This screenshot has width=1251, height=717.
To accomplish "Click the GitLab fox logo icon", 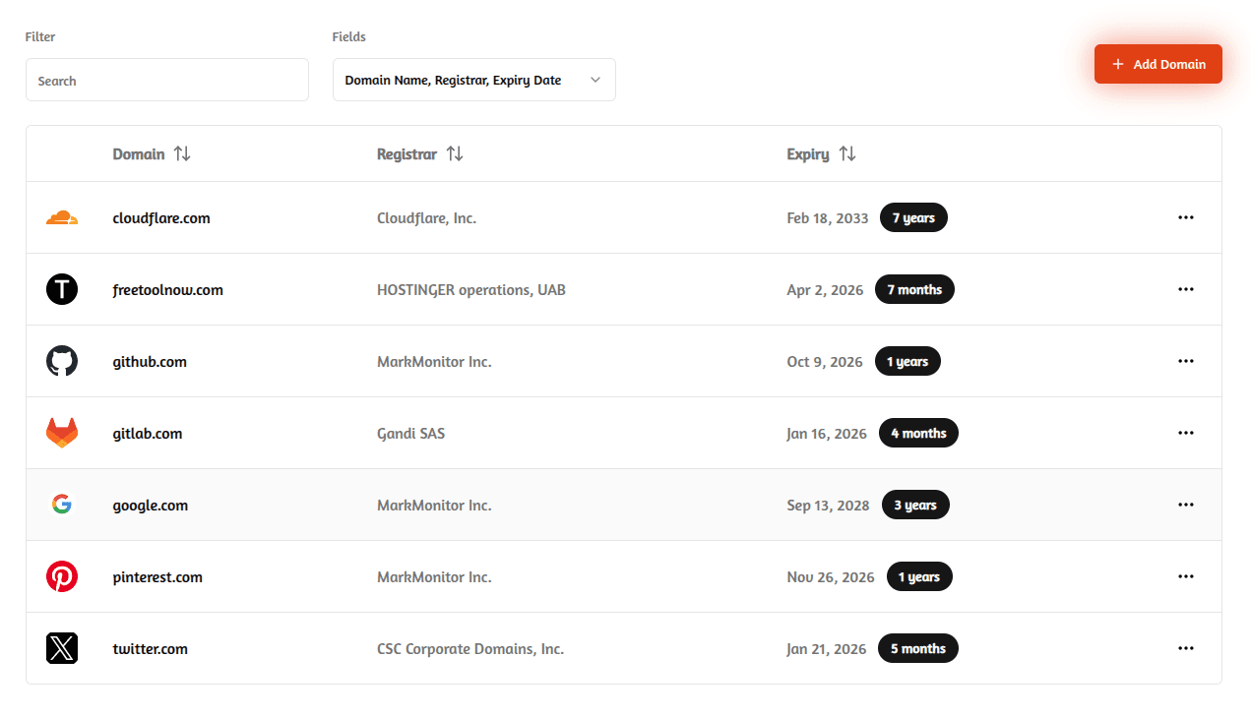I will tap(62, 433).
